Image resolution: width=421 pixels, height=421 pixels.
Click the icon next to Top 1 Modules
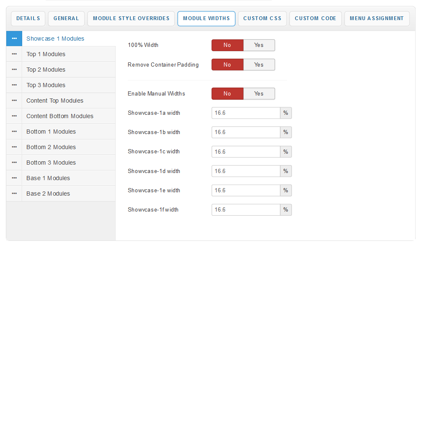click(x=14, y=54)
